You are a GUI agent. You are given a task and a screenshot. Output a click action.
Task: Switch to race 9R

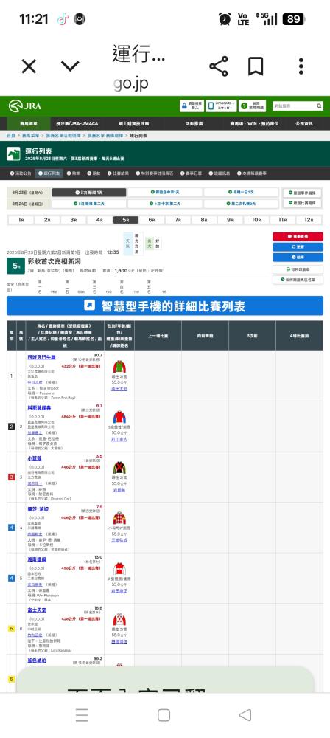coord(230,220)
